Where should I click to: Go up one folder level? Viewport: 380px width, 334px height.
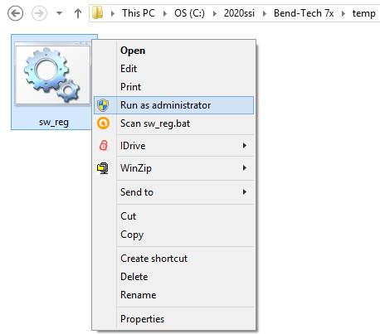pos(78,13)
